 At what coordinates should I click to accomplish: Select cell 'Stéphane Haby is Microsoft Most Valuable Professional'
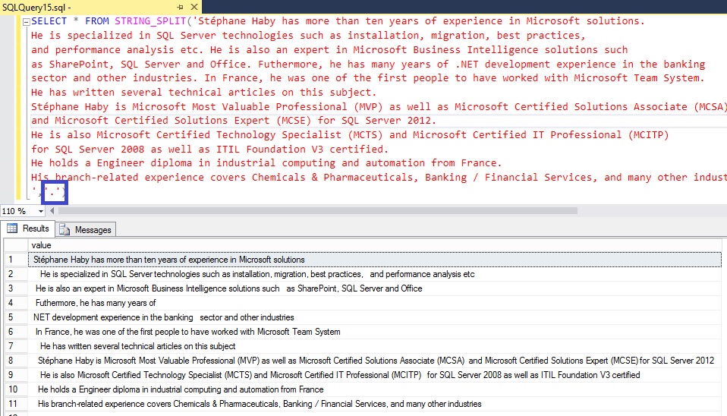[375, 361]
